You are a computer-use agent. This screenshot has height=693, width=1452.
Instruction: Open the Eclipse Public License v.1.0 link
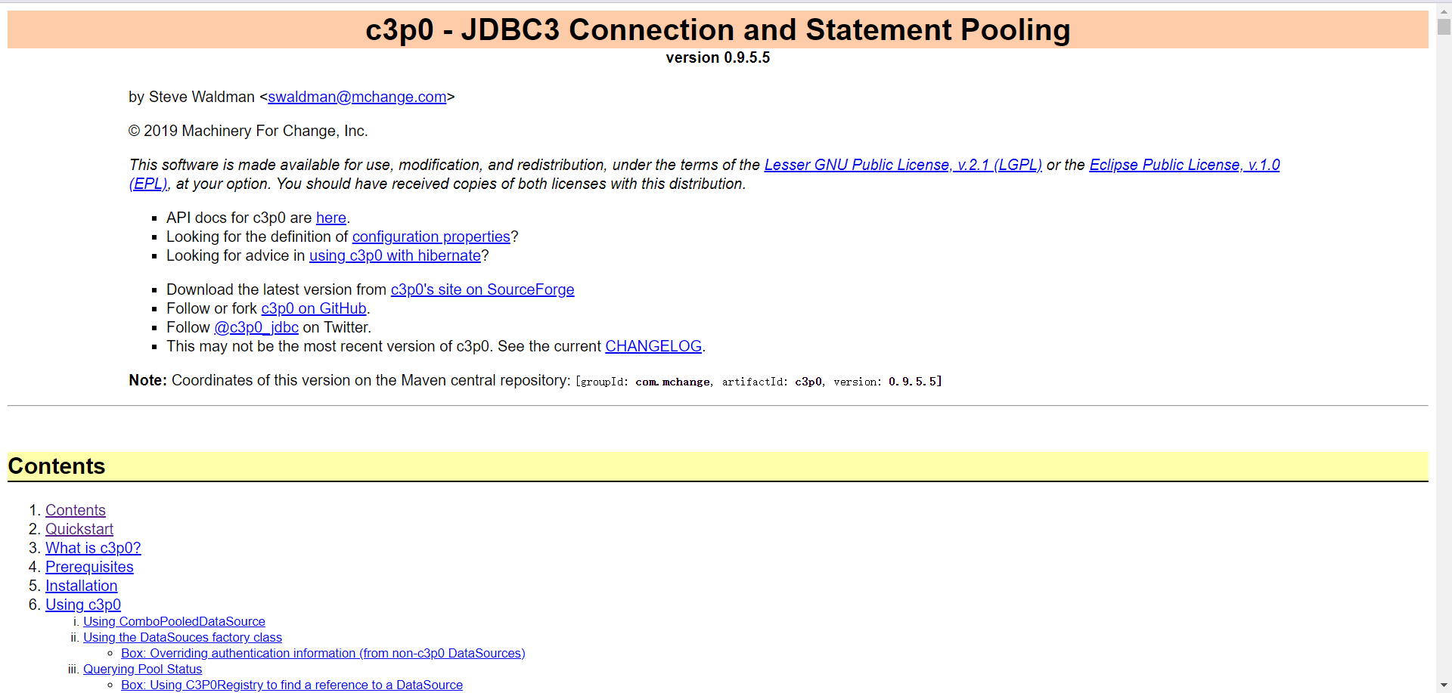[x=1184, y=165]
